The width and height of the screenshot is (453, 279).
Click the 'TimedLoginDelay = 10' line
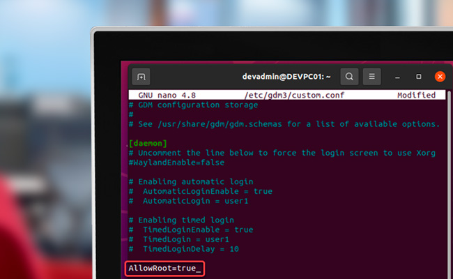click(184, 249)
